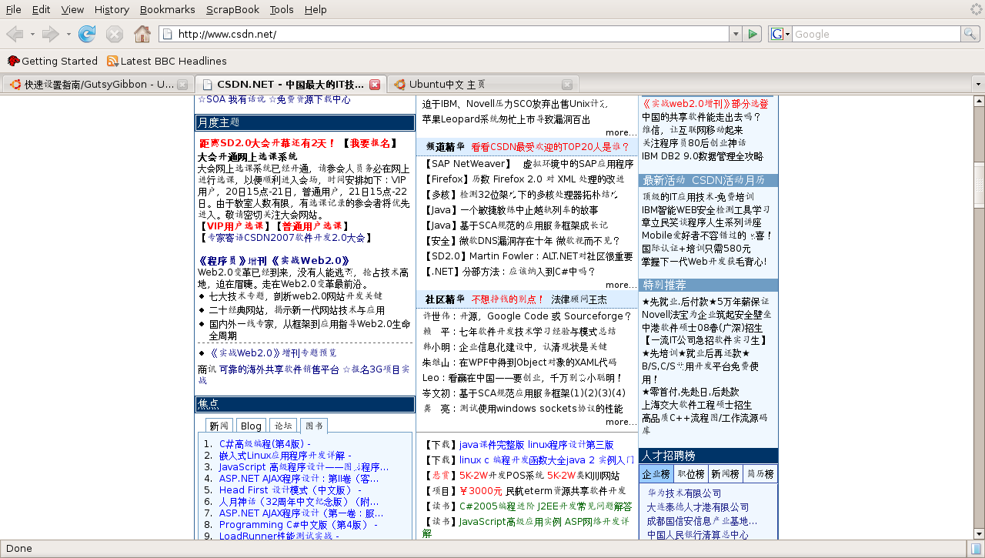The height and width of the screenshot is (558, 985).
Task: Click the Done status bar text
Action: click(19, 549)
